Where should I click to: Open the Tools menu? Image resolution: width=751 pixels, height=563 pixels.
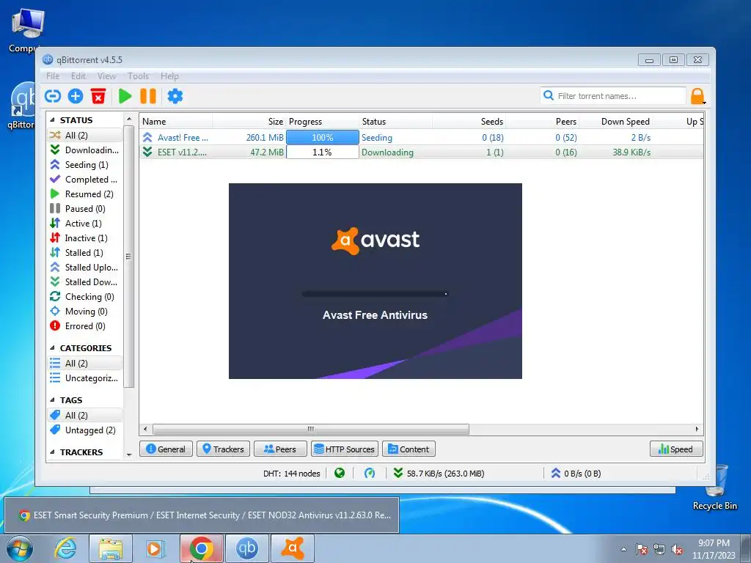pyautogui.click(x=138, y=76)
